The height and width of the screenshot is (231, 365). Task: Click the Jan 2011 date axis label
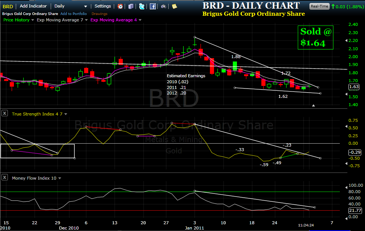point(195,228)
